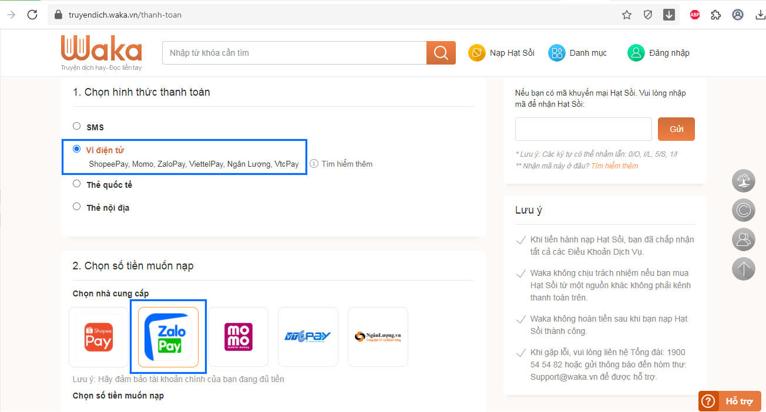Click the Đăng nhập login link

[x=659, y=53]
